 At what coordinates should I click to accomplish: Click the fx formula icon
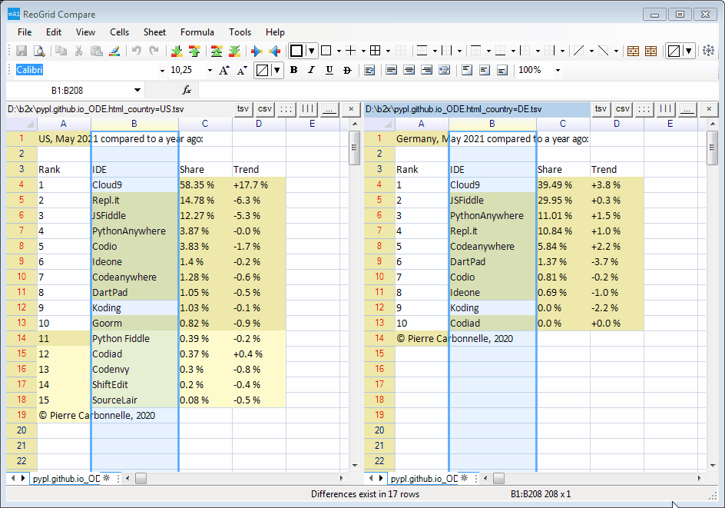coord(187,90)
